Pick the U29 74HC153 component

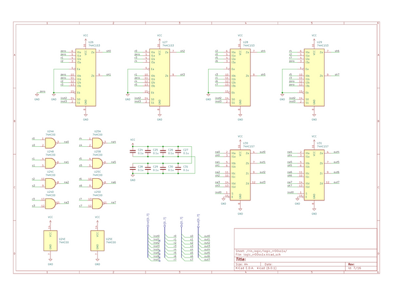(314, 77)
